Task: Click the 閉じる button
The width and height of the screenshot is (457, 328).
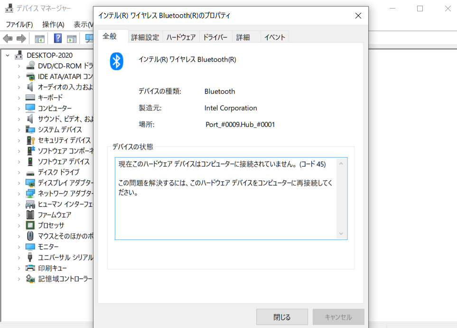Action: coord(282,317)
